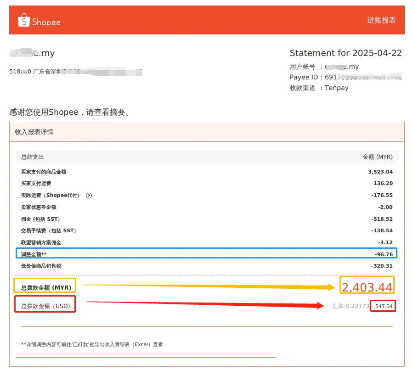
Task: Select the yellow-boxed 总拨款金额 (MYR) label
Action: pos(45,286)
